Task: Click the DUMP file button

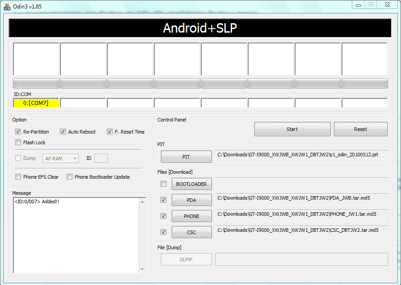Action: point(186,260)
